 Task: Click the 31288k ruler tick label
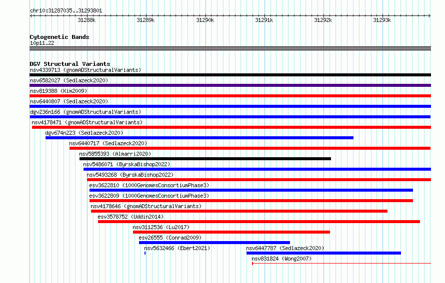86,20
